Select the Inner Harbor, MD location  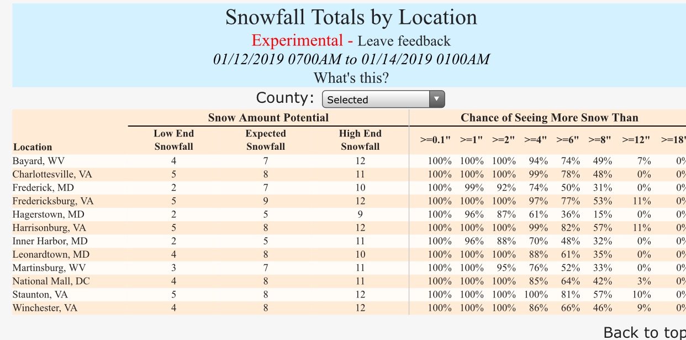pos(50,241)
